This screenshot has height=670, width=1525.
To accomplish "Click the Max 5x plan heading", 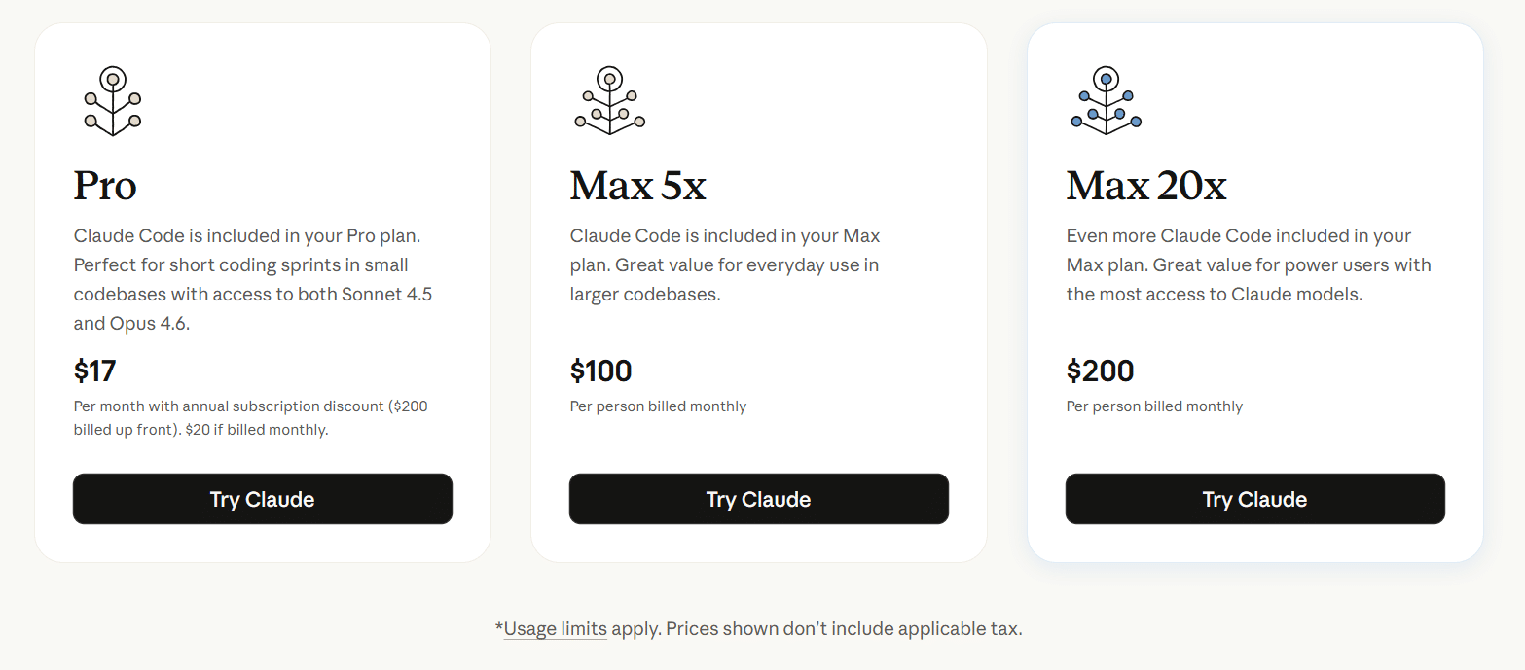I will [x=637, y=186].
